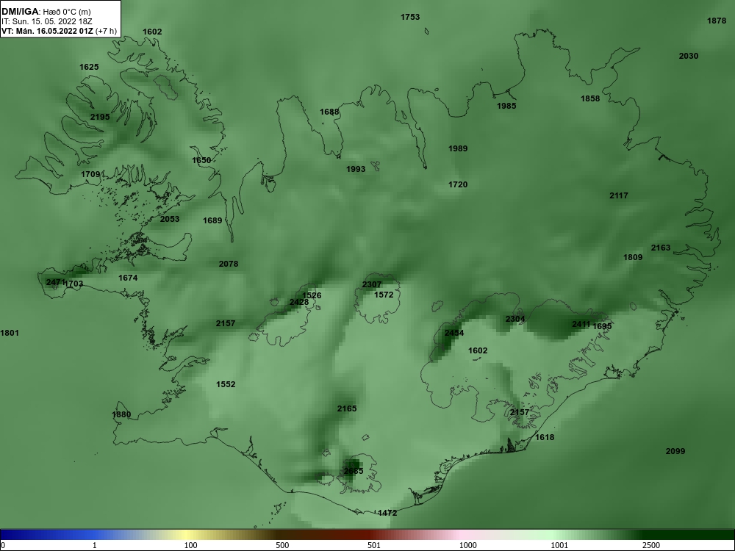
Task: Click the eastern value 2117
Action: coord(619,195)
